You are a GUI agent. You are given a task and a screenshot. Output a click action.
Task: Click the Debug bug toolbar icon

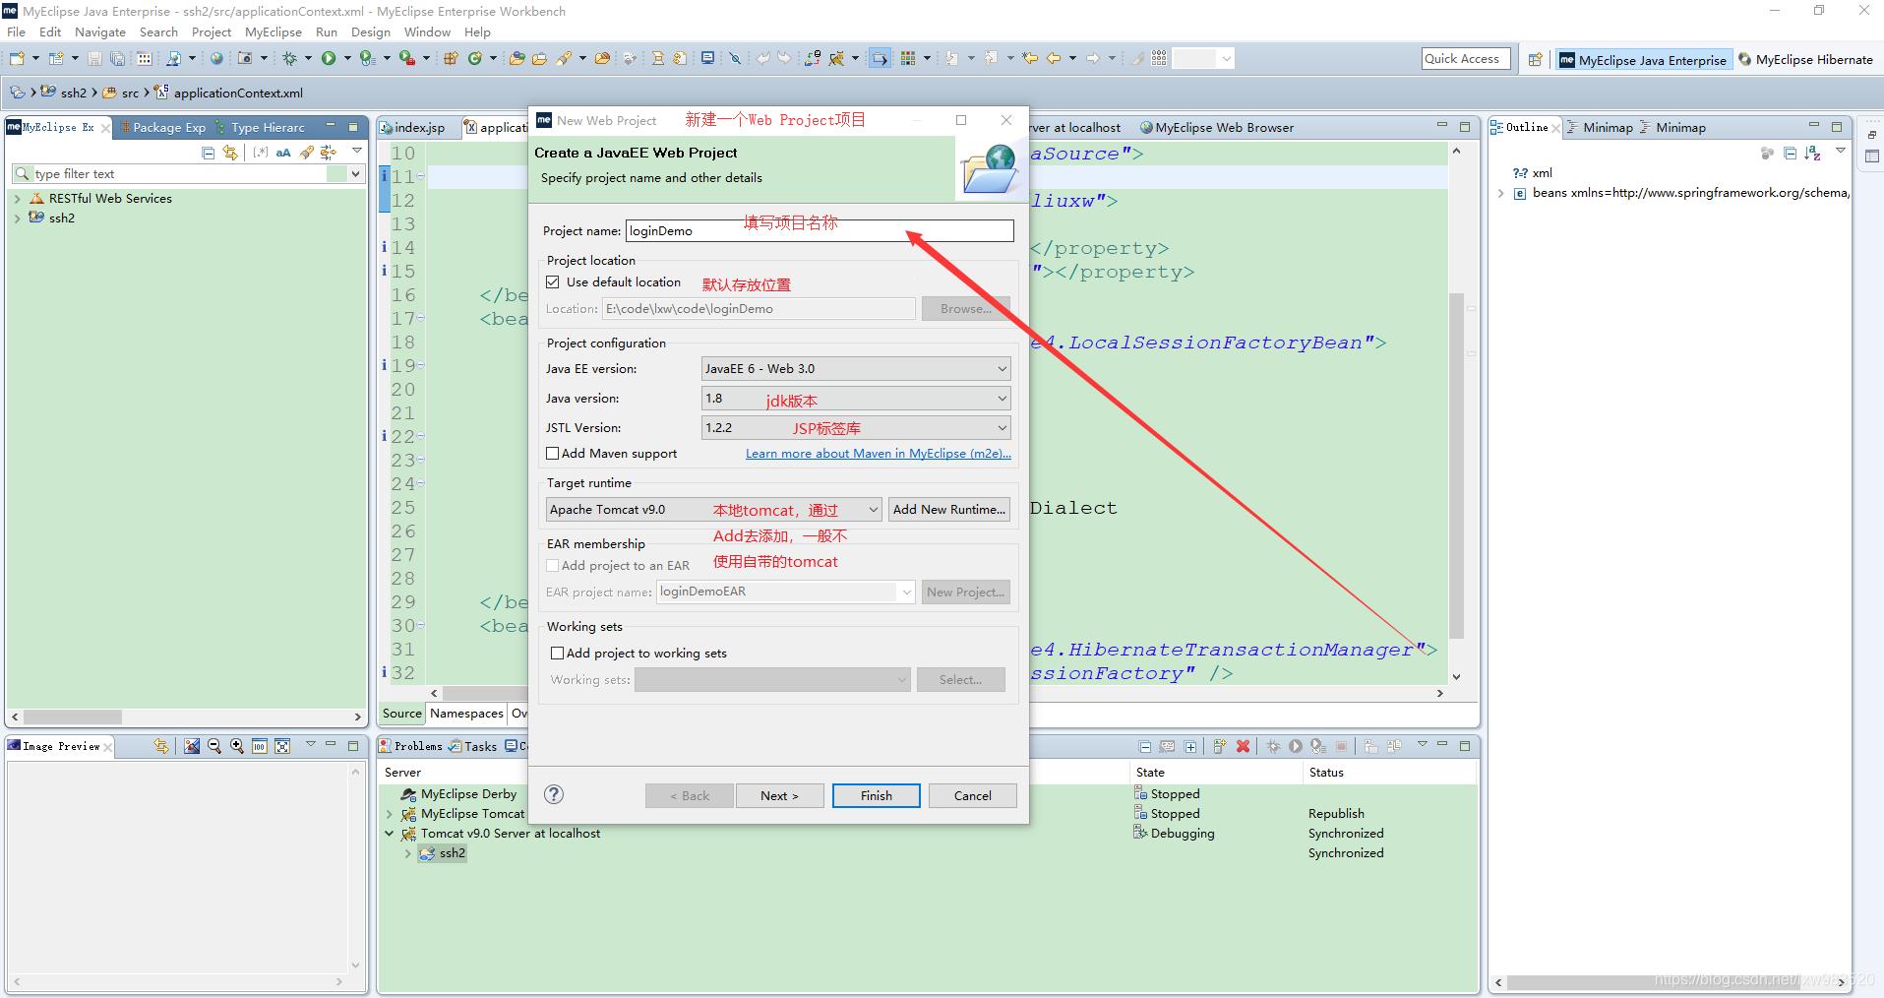pyautogui.click(x=290, y=58)
